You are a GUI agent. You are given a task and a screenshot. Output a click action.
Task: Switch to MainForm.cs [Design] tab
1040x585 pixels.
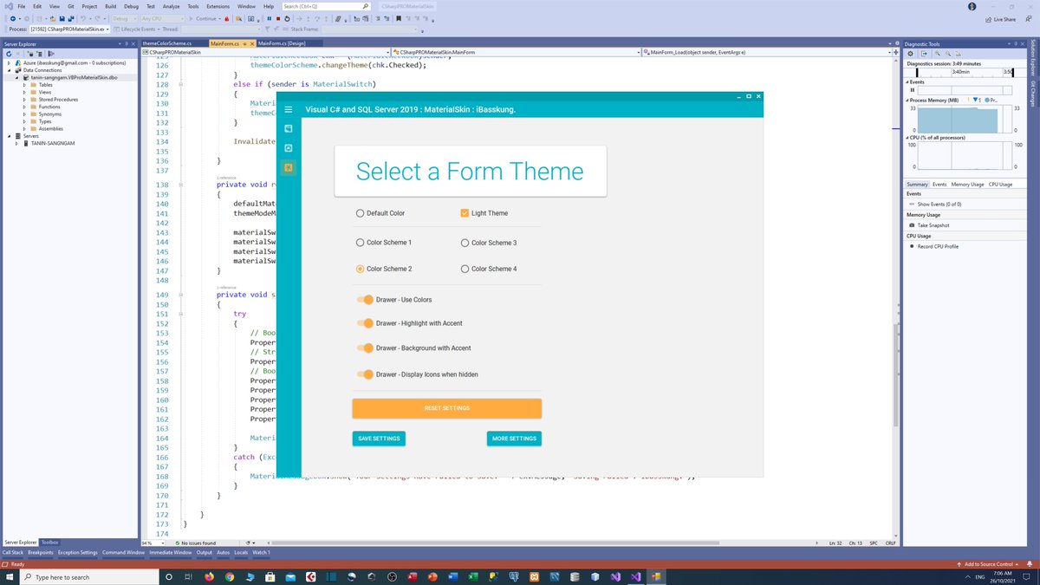pyautogui.click(x=282, y=42)
